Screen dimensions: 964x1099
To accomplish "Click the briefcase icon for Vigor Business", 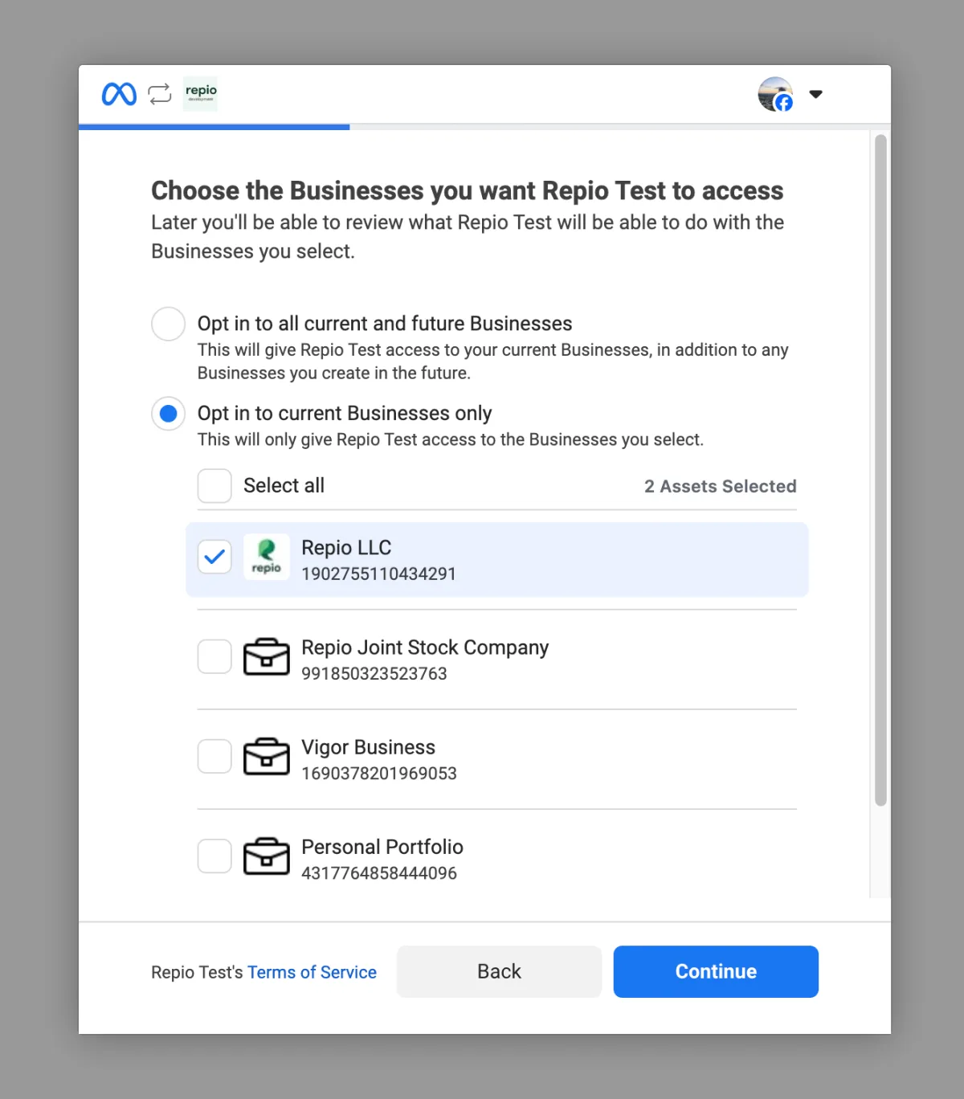I will tap(267, 756).
